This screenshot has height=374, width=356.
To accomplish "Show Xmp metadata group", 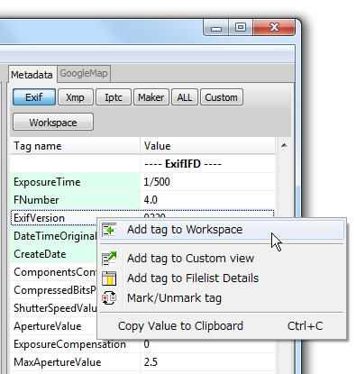I will tap(75, 97).
